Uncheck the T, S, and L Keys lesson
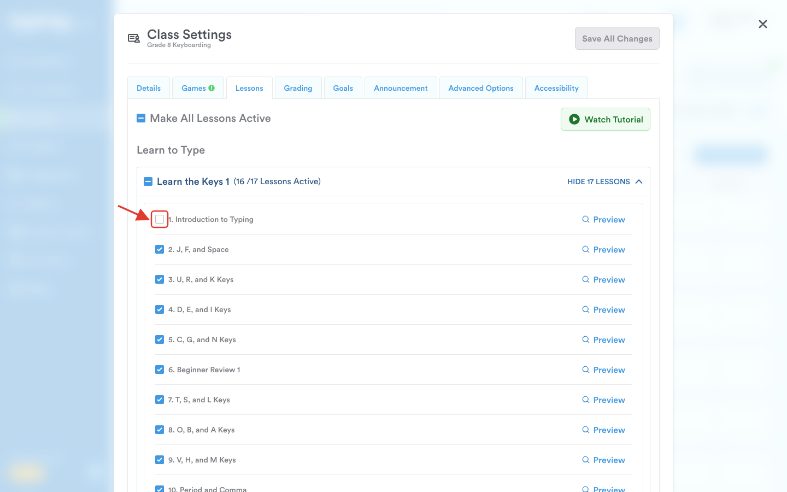Image resolution: width=787 pixels, height=492 pixels. pyautogui.click(x=160, y=400)
